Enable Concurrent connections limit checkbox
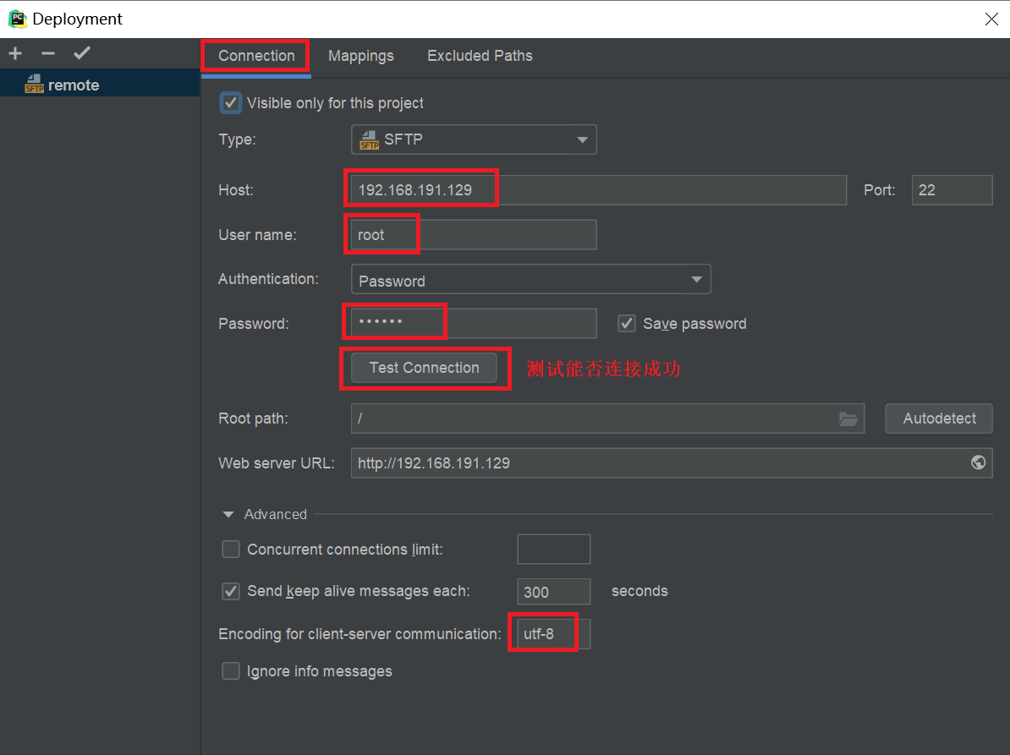This screenshot has width=1010, height=755. [x=231, y=549]
